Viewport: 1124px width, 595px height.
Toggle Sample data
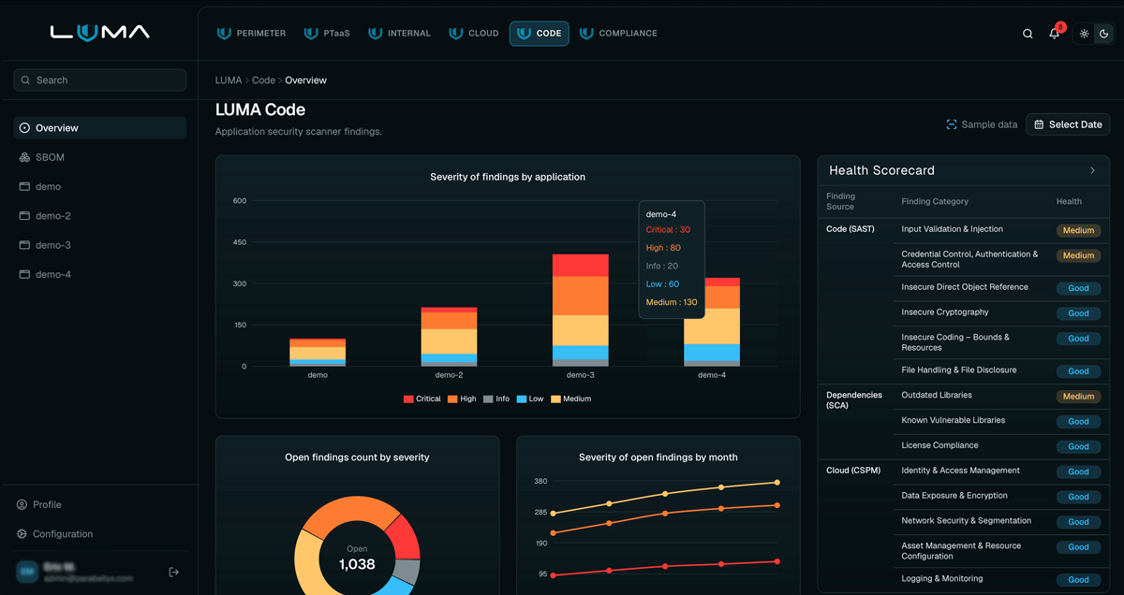click(x=982, y=124)
